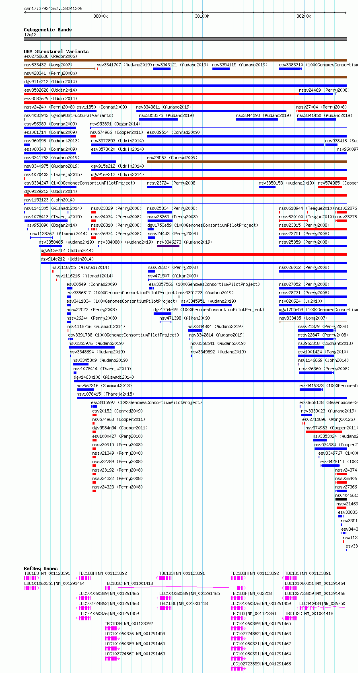358x673 pixels.
Task: Select variant nssv24469 (Perry2008)
Action: point(324,90)
